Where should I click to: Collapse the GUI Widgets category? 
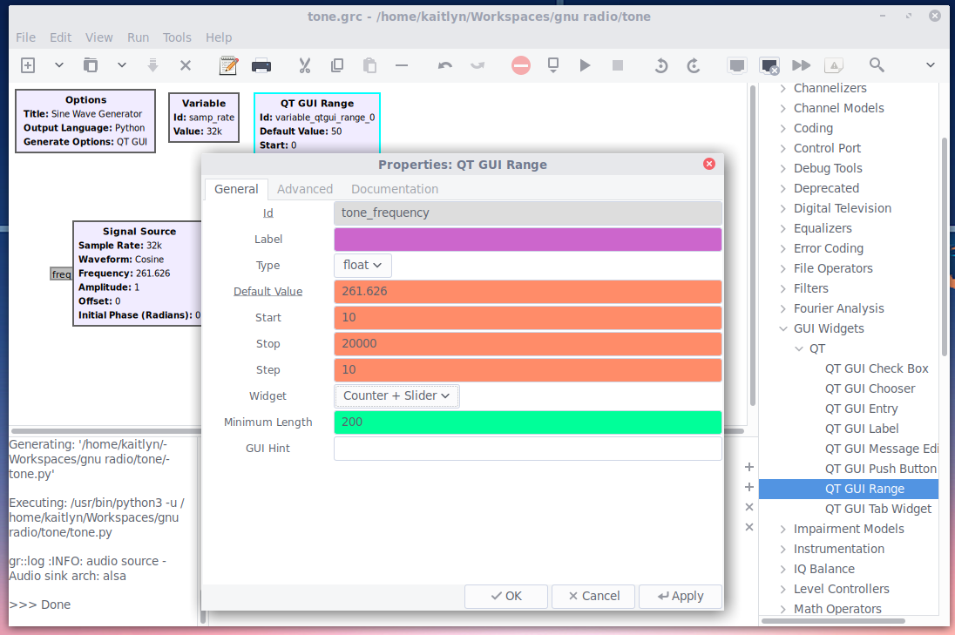tap(782, 328)
